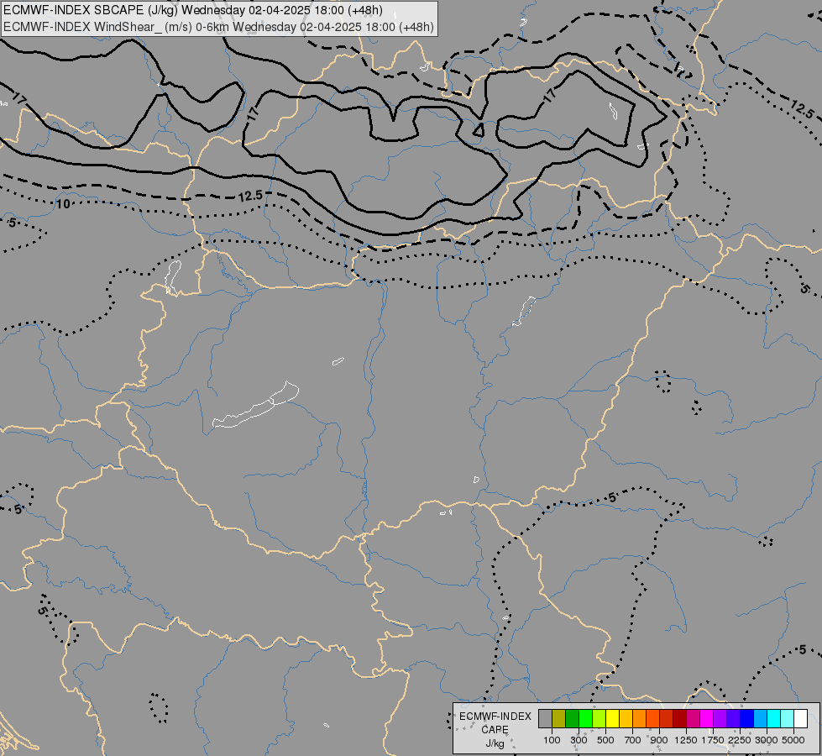
Task: Click the gray CAPE legend swatch
Action: click(545, 718)
